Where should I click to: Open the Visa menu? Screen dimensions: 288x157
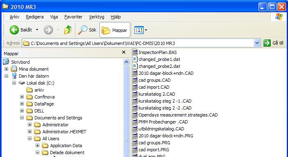[54, 17]
